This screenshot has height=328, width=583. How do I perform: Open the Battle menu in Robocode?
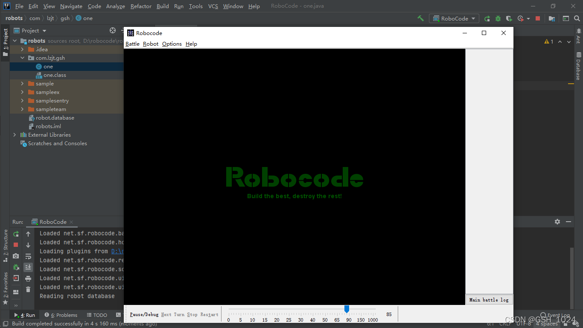pos(132,44)
